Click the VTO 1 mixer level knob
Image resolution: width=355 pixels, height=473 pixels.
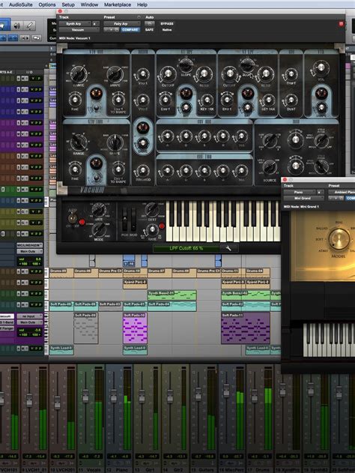point(143,74)
